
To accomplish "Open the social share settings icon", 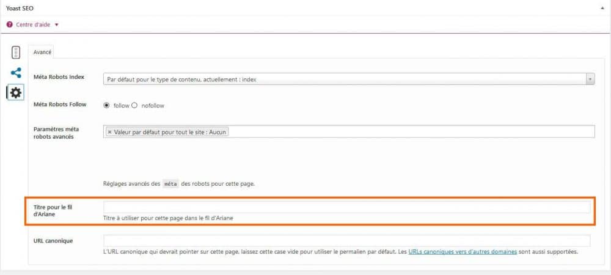I will pyautogui.click(x=16, y=73).
